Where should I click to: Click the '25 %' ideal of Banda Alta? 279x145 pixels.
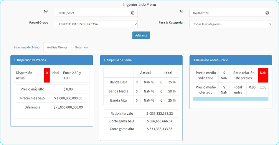172,101
